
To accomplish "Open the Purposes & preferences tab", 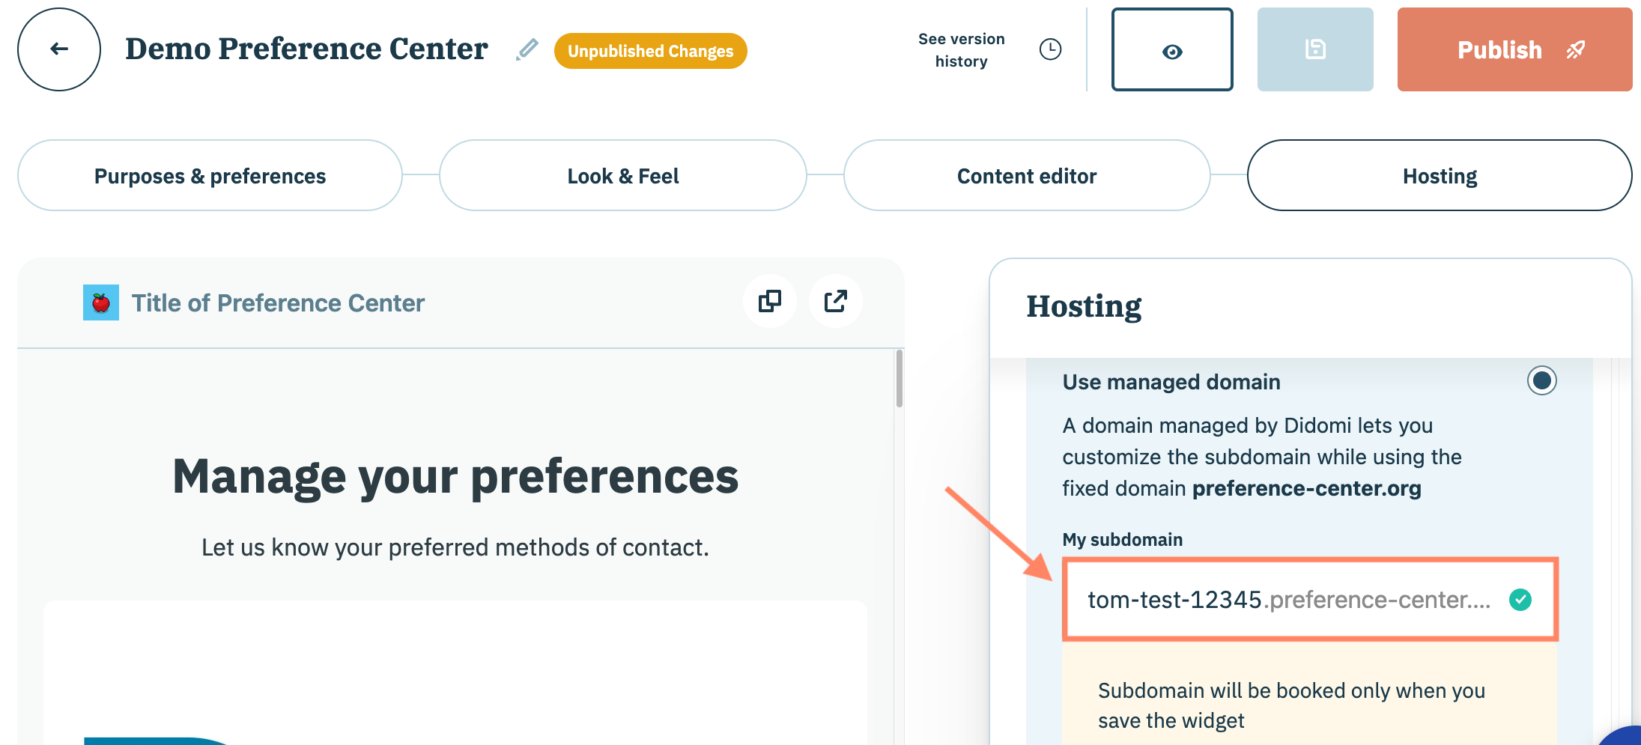I will 210,176.
